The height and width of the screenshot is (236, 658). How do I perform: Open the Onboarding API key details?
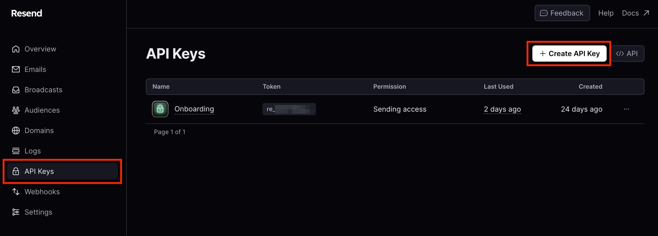(194, 109)
